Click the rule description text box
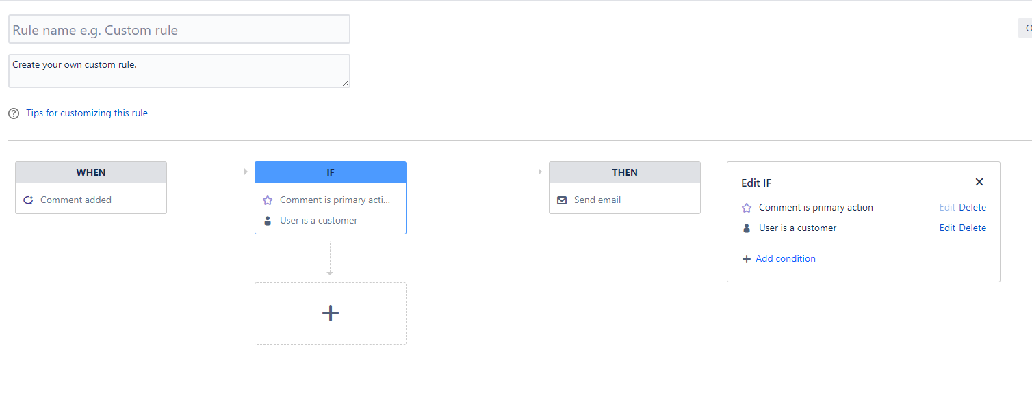This screenshot has width=1032, height=419. click(179, 70)
